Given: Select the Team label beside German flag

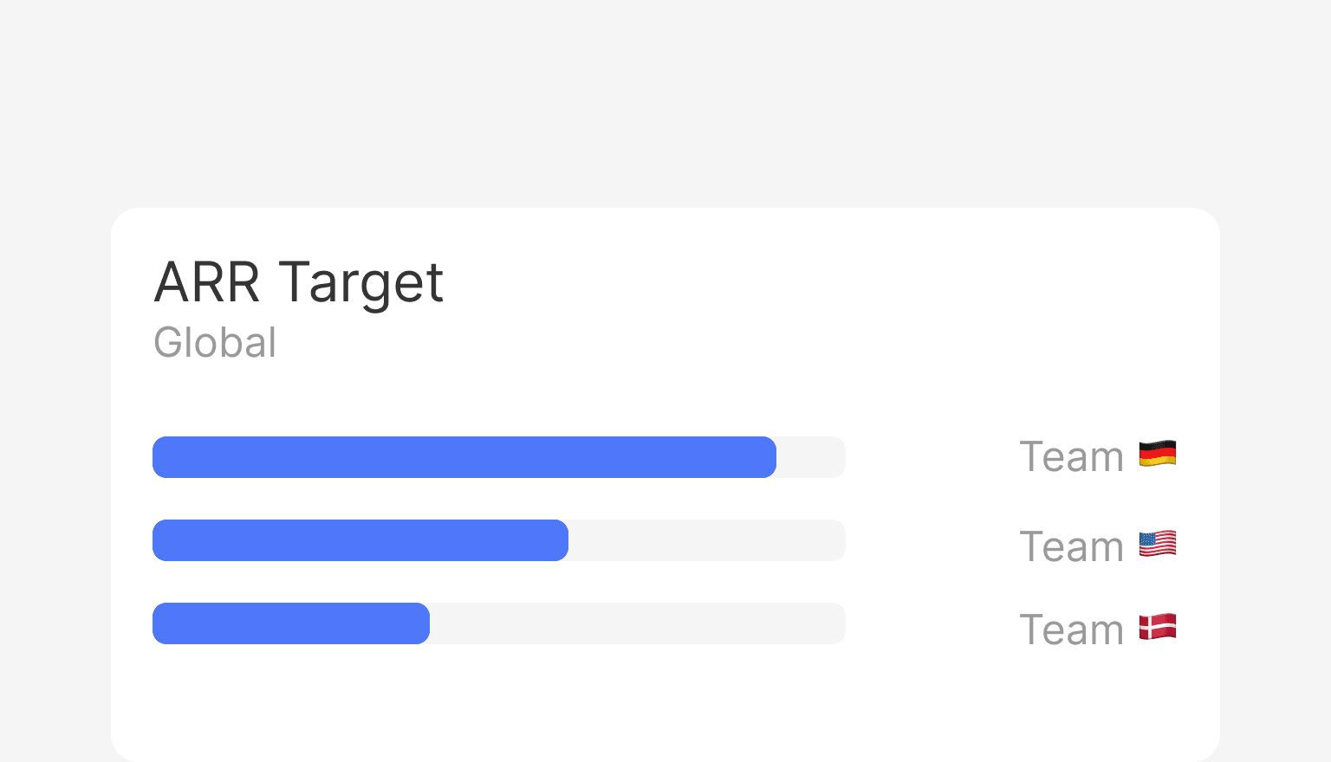Looking at the screenshot, I should 1071,456.
